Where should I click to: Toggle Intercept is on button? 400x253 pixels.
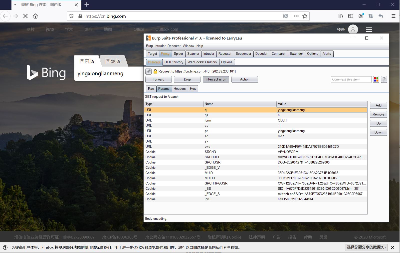point(216,79)
